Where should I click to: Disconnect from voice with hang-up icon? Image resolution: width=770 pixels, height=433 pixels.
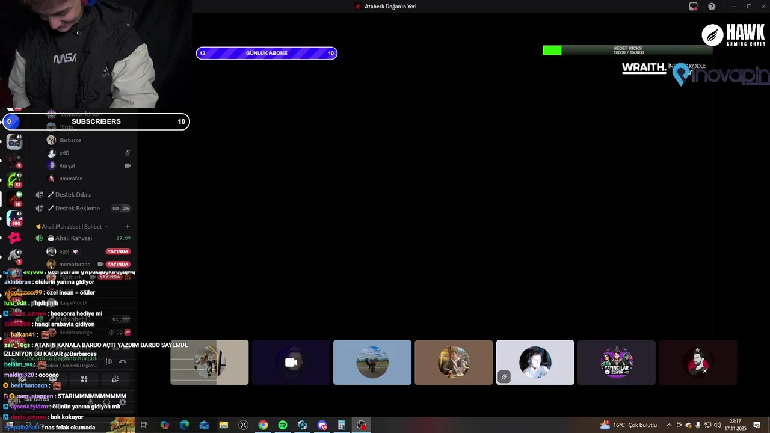(123, 361)
